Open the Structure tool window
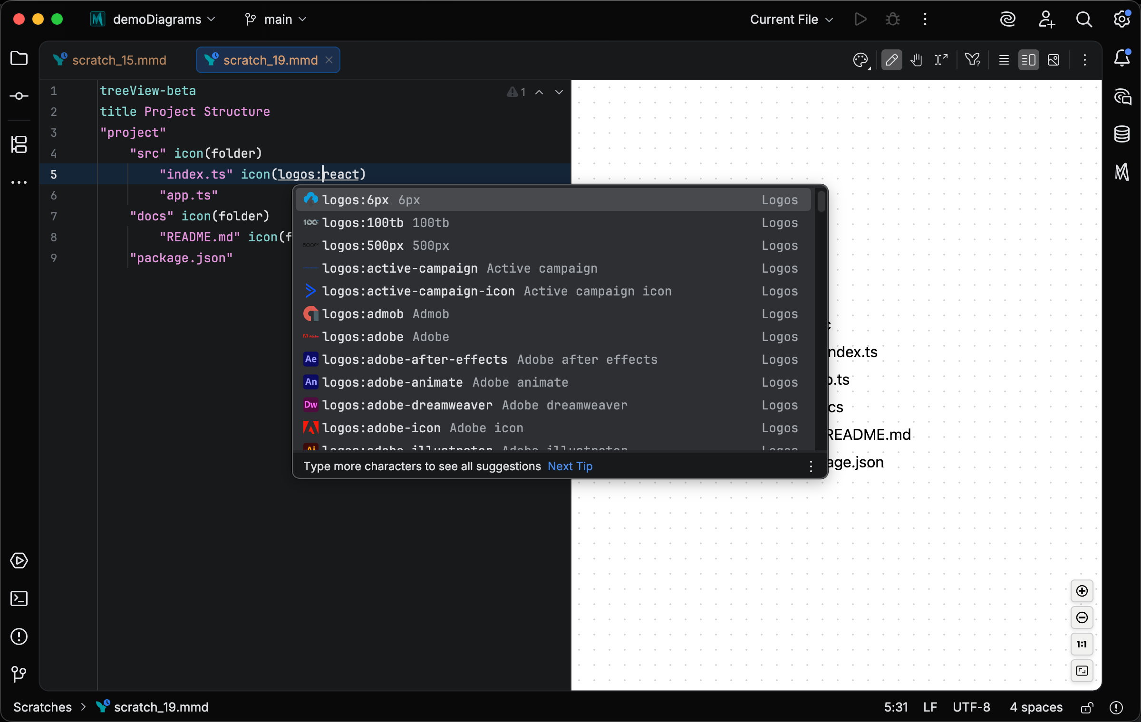Screen dimensions: 1141x722 click(x=19, y=144)
